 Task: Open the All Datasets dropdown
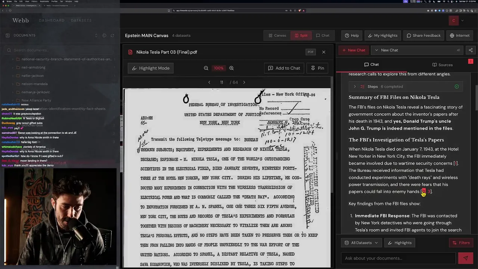361,243
